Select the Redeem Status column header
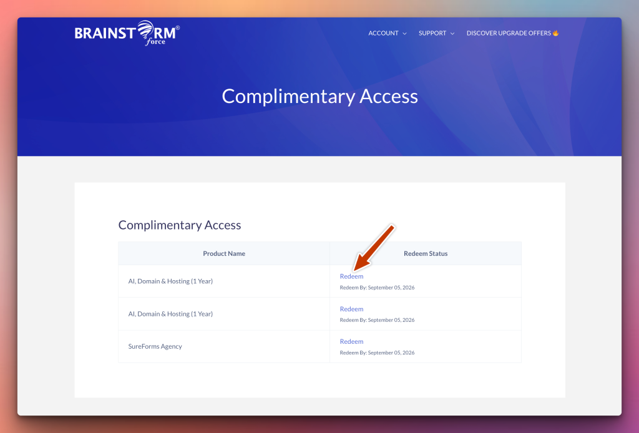Image resolution: width=639 pixels, height=433 pixels. (426, 253)
